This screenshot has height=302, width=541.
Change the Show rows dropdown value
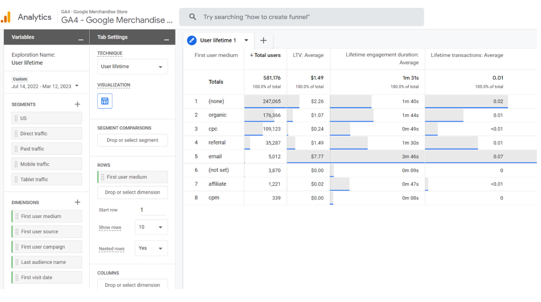(151, 227)
